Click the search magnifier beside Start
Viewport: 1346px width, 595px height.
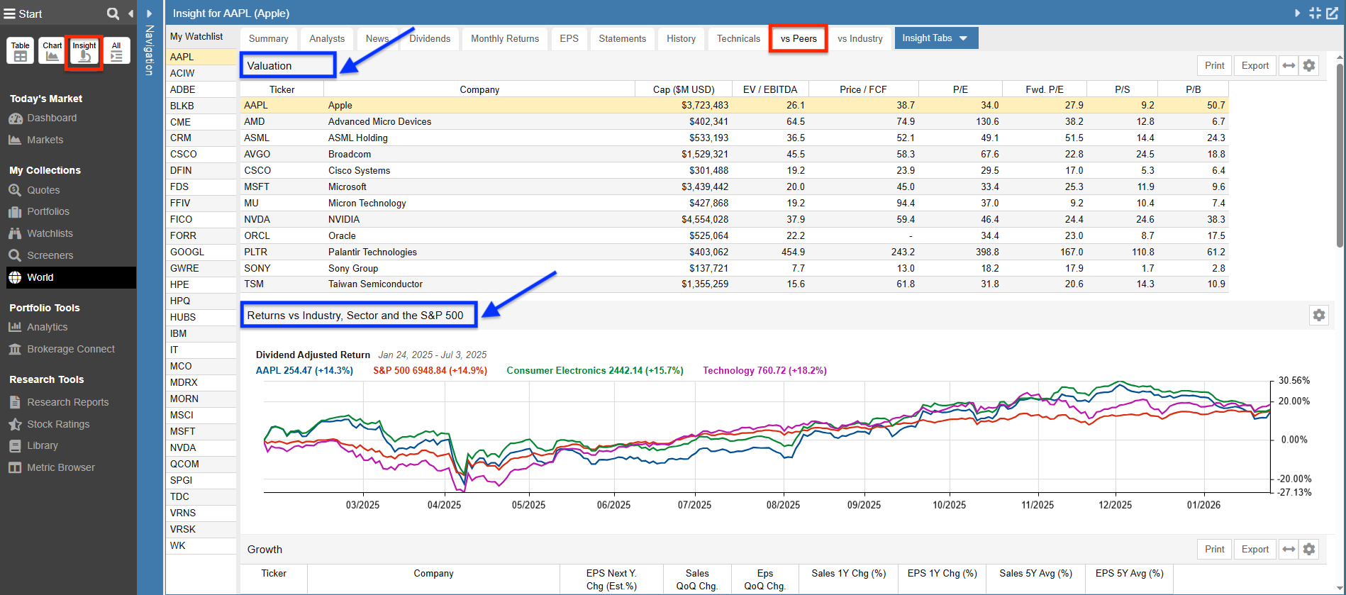113,13
